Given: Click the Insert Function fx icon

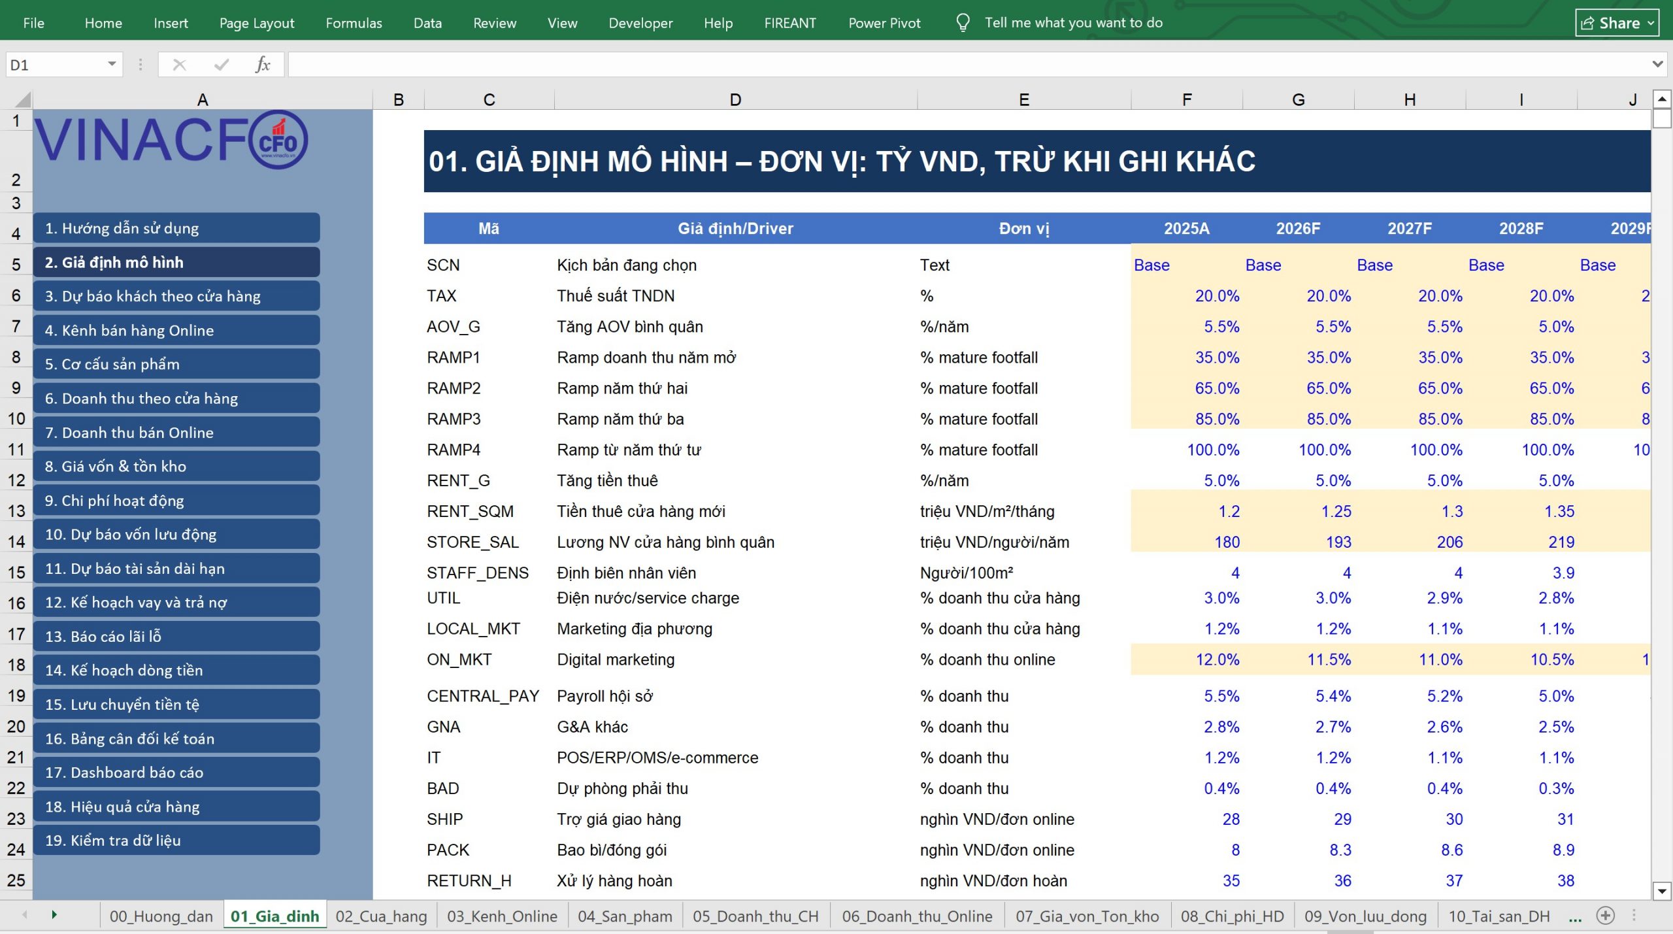Looking at the screenshot, I should (263, 65).
